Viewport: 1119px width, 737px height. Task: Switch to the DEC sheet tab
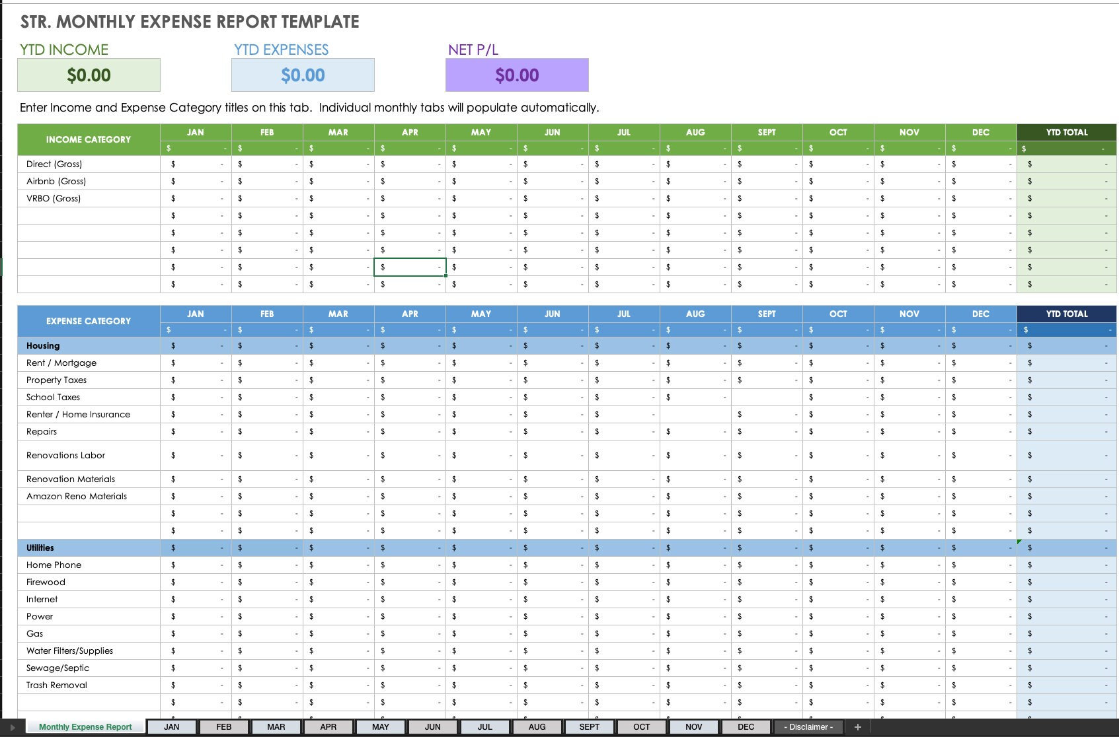point(746,726)
